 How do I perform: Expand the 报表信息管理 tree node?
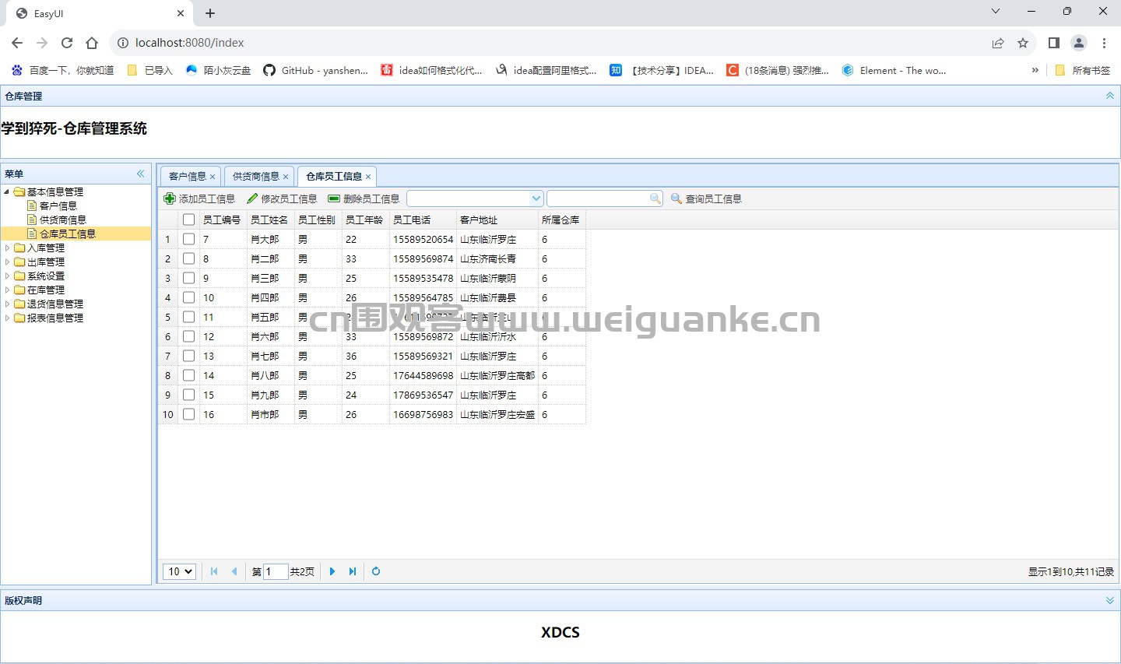(7, 318)
